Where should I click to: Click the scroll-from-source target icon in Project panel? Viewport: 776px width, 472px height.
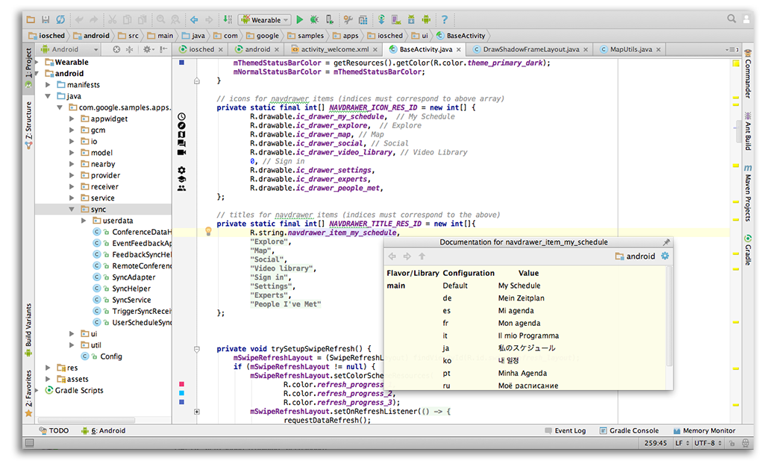pyautogui.click(x=116, y=49)
